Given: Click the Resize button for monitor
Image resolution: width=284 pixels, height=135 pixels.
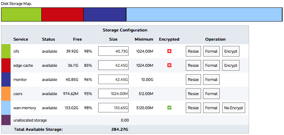Looking at the screenshot, I should [193, 80].
